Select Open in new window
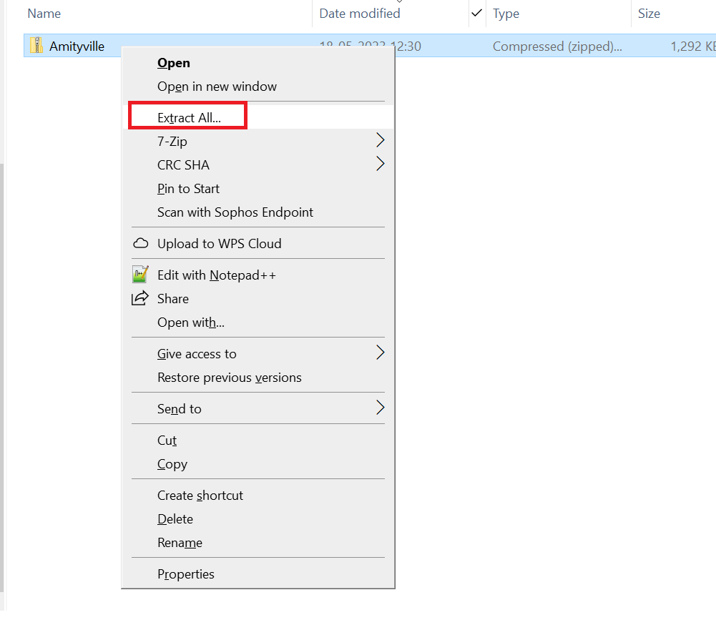716x630 pixels. [217, 87]
